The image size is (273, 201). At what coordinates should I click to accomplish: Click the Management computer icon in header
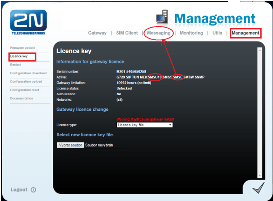[162, 17]
